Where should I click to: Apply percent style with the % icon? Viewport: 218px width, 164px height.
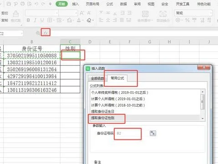(188, 20)
